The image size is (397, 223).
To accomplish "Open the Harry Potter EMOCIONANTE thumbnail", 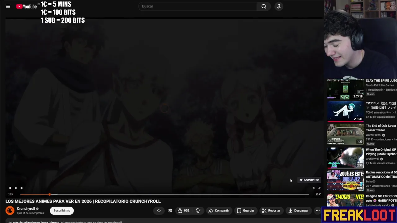I will point(346,201).
